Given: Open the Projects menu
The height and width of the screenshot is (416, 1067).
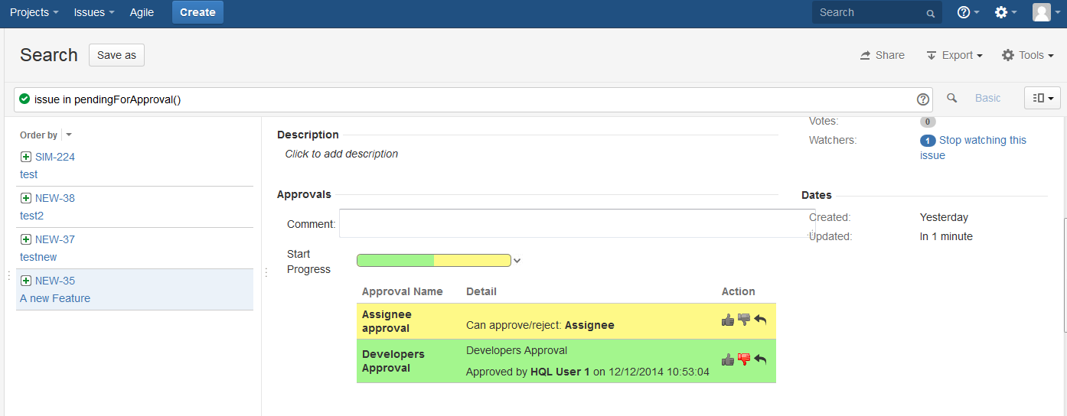Looking at the screenshot, I should 34,12.
